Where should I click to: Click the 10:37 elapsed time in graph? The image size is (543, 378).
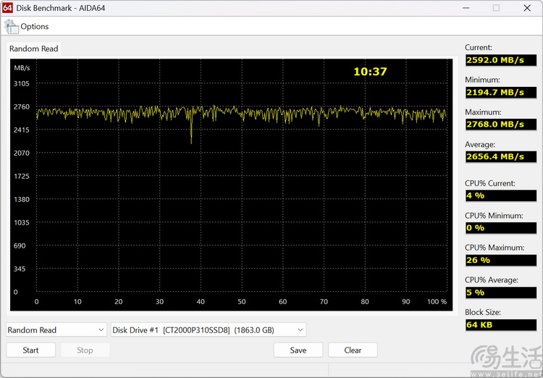click(370, 72)
